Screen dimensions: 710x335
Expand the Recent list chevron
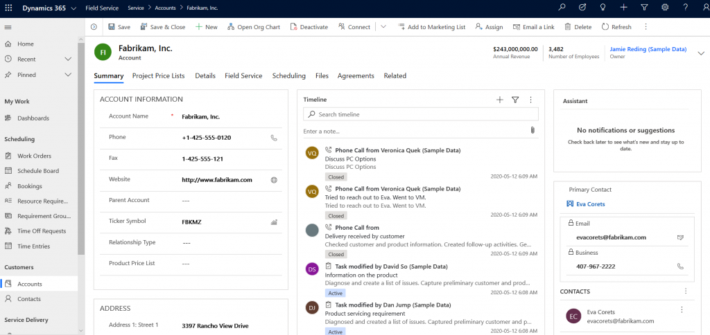[69, 60]
